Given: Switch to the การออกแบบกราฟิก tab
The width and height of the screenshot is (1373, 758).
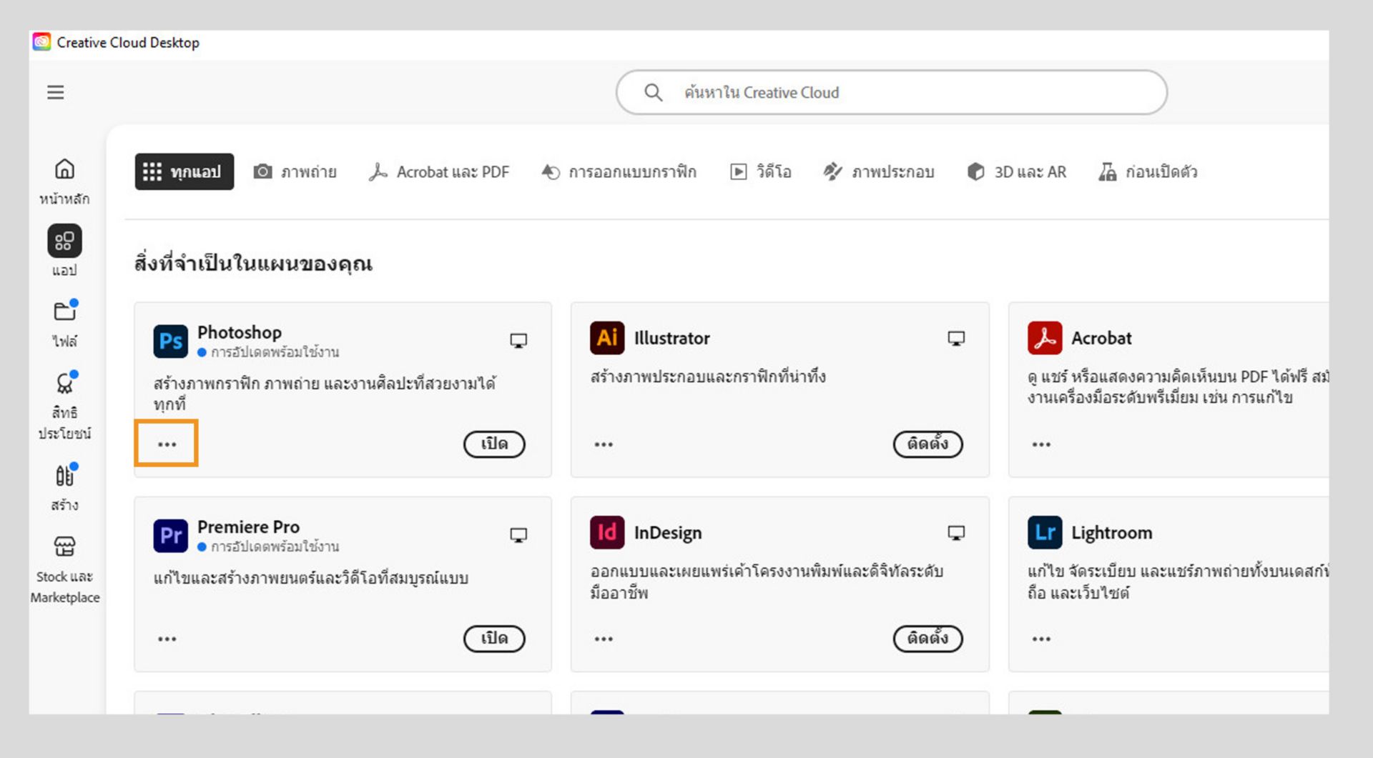Looking at the screenshot, I should coord(619,171).
